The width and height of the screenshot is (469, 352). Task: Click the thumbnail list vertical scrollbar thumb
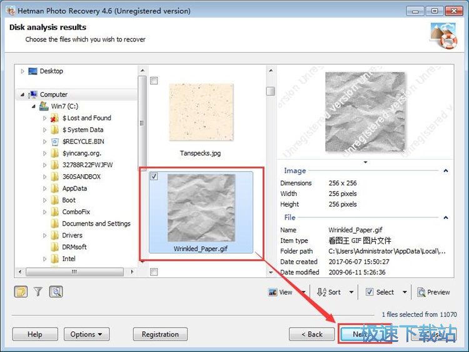click(x=270, y=91)
